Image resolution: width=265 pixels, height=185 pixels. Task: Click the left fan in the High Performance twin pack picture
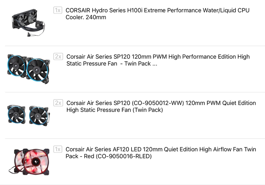click(17, 66)
